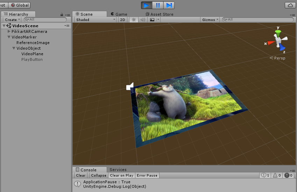
Task: Click the Unity logo beside VideoScene
Action: 9,26
